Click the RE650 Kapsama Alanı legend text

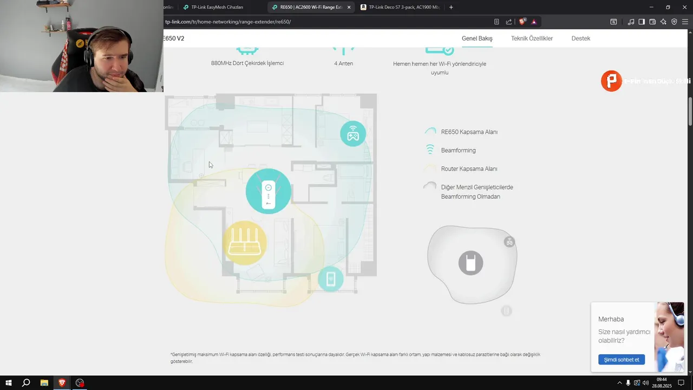(x=469, y=132)
